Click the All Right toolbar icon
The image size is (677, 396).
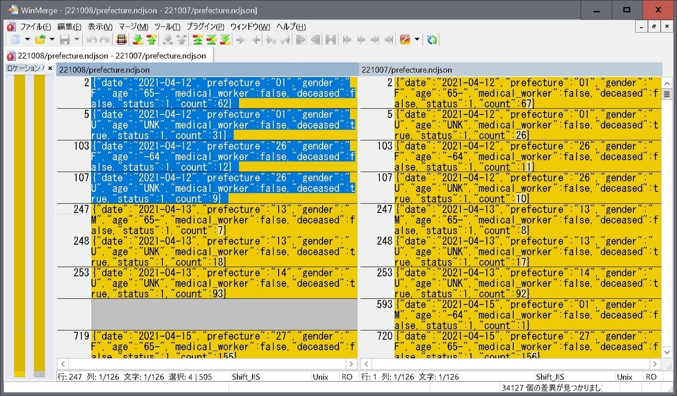300,39
